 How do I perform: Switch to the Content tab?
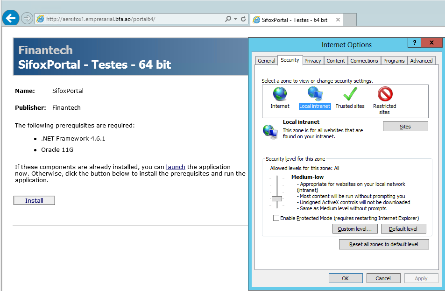coord(336,60)
